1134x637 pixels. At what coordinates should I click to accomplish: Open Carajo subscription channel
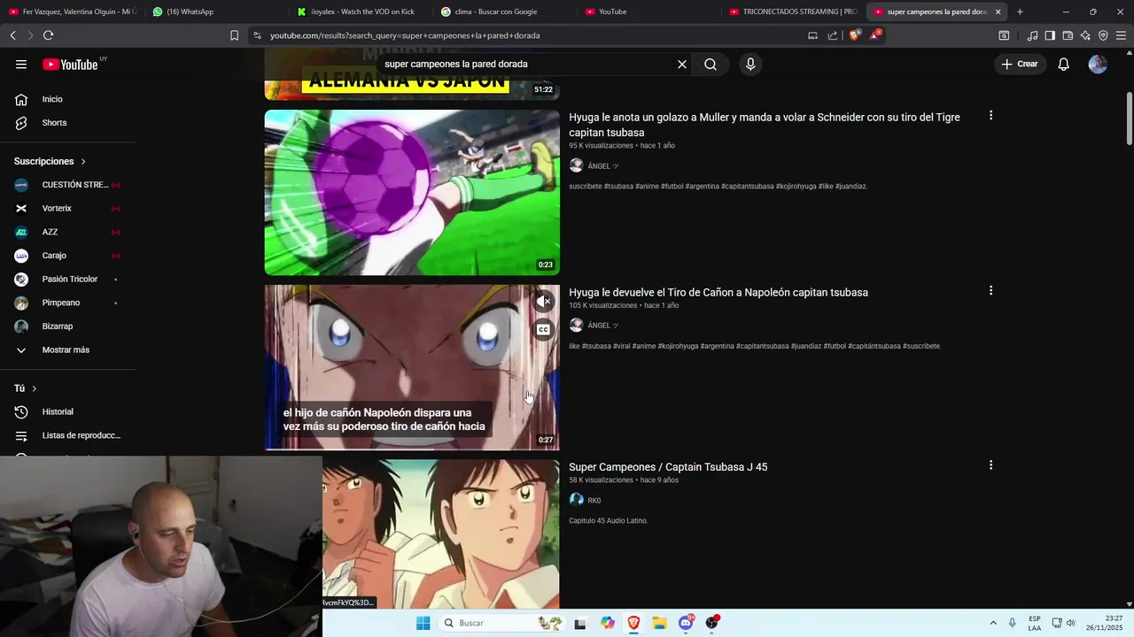[x=68, y=256]
